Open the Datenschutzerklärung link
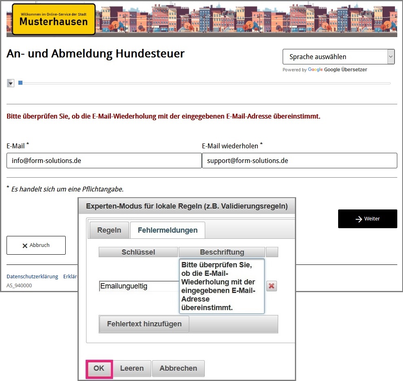Viewport: 403px width, 381px height. [x=32, y=276]
